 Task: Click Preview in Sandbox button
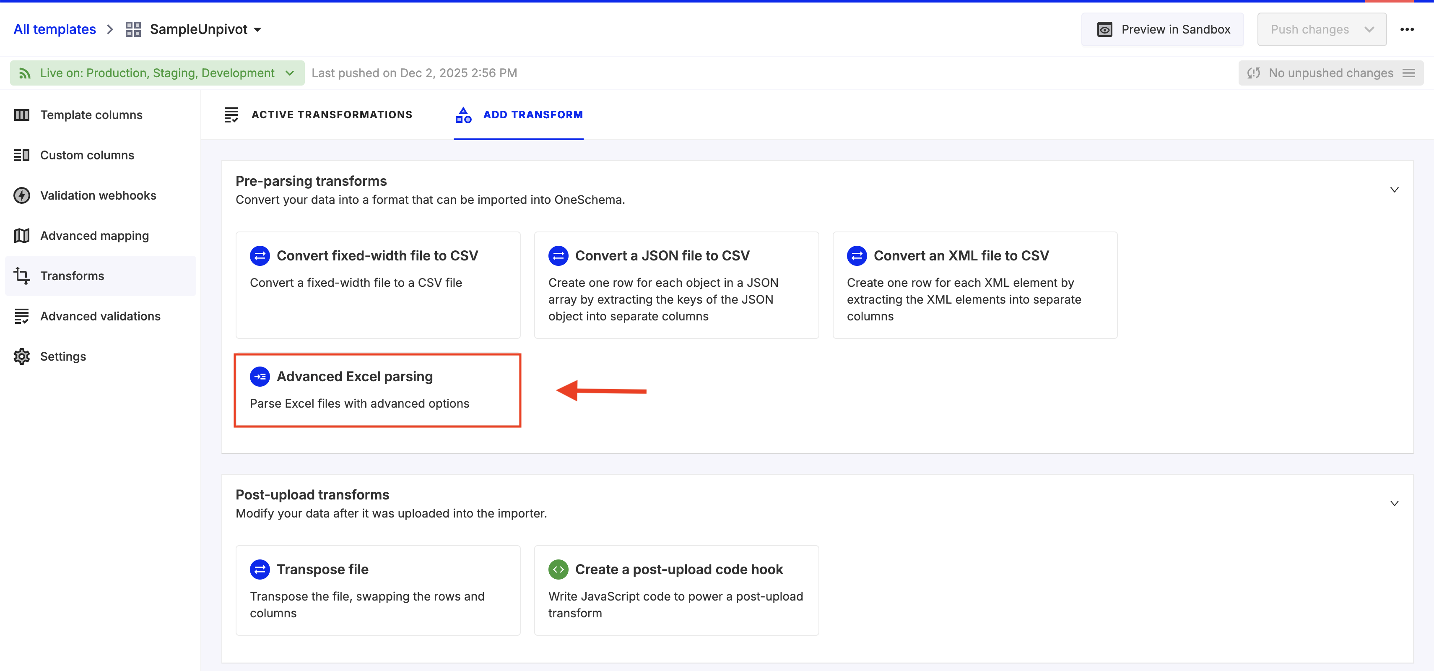[x=1162, y=29]
